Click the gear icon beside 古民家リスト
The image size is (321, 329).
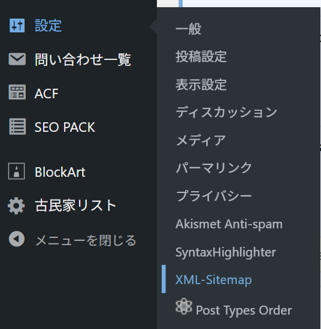point(16,206)
